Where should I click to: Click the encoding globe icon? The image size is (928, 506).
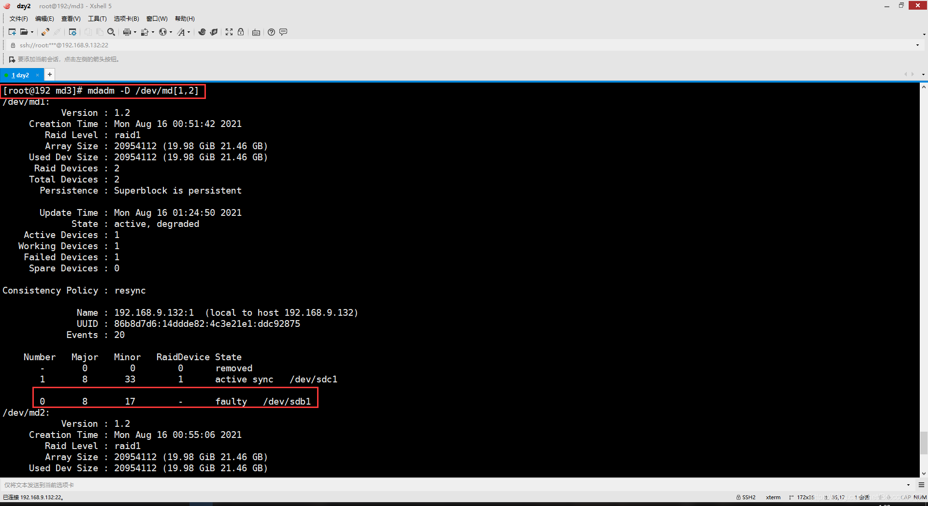click(162, 32)
